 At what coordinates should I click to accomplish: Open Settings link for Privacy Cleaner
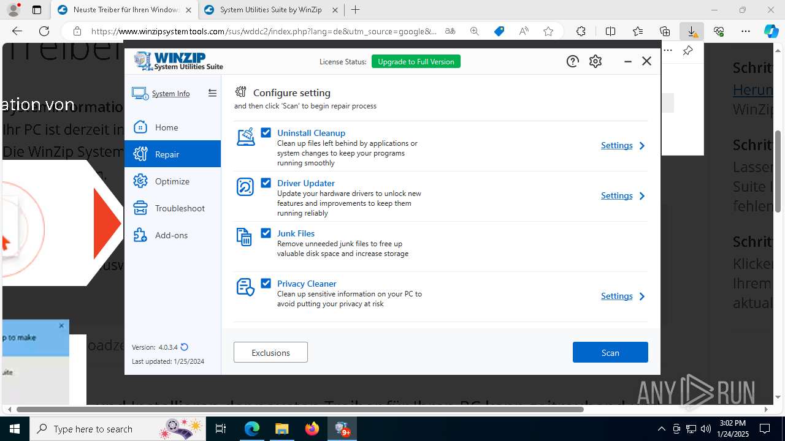pyautogui.click(x=616, y=296)
